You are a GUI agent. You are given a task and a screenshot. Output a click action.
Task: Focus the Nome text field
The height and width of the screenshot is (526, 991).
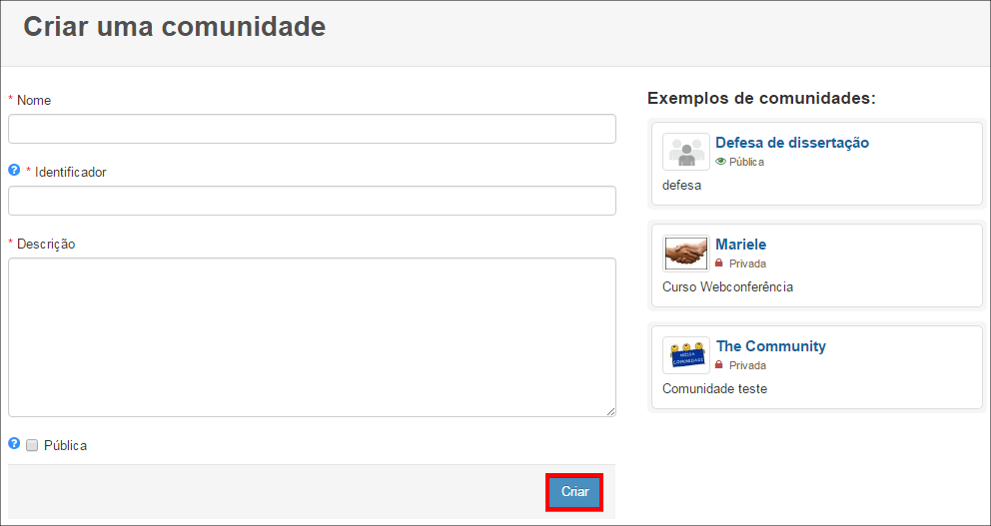(312, 129)
